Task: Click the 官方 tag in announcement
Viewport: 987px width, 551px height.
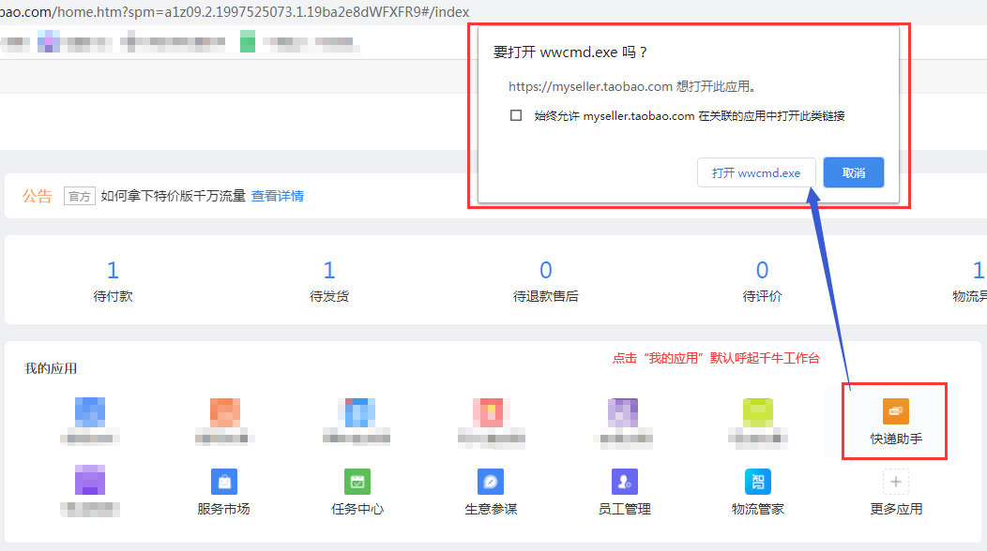Action: click(80, 196)
